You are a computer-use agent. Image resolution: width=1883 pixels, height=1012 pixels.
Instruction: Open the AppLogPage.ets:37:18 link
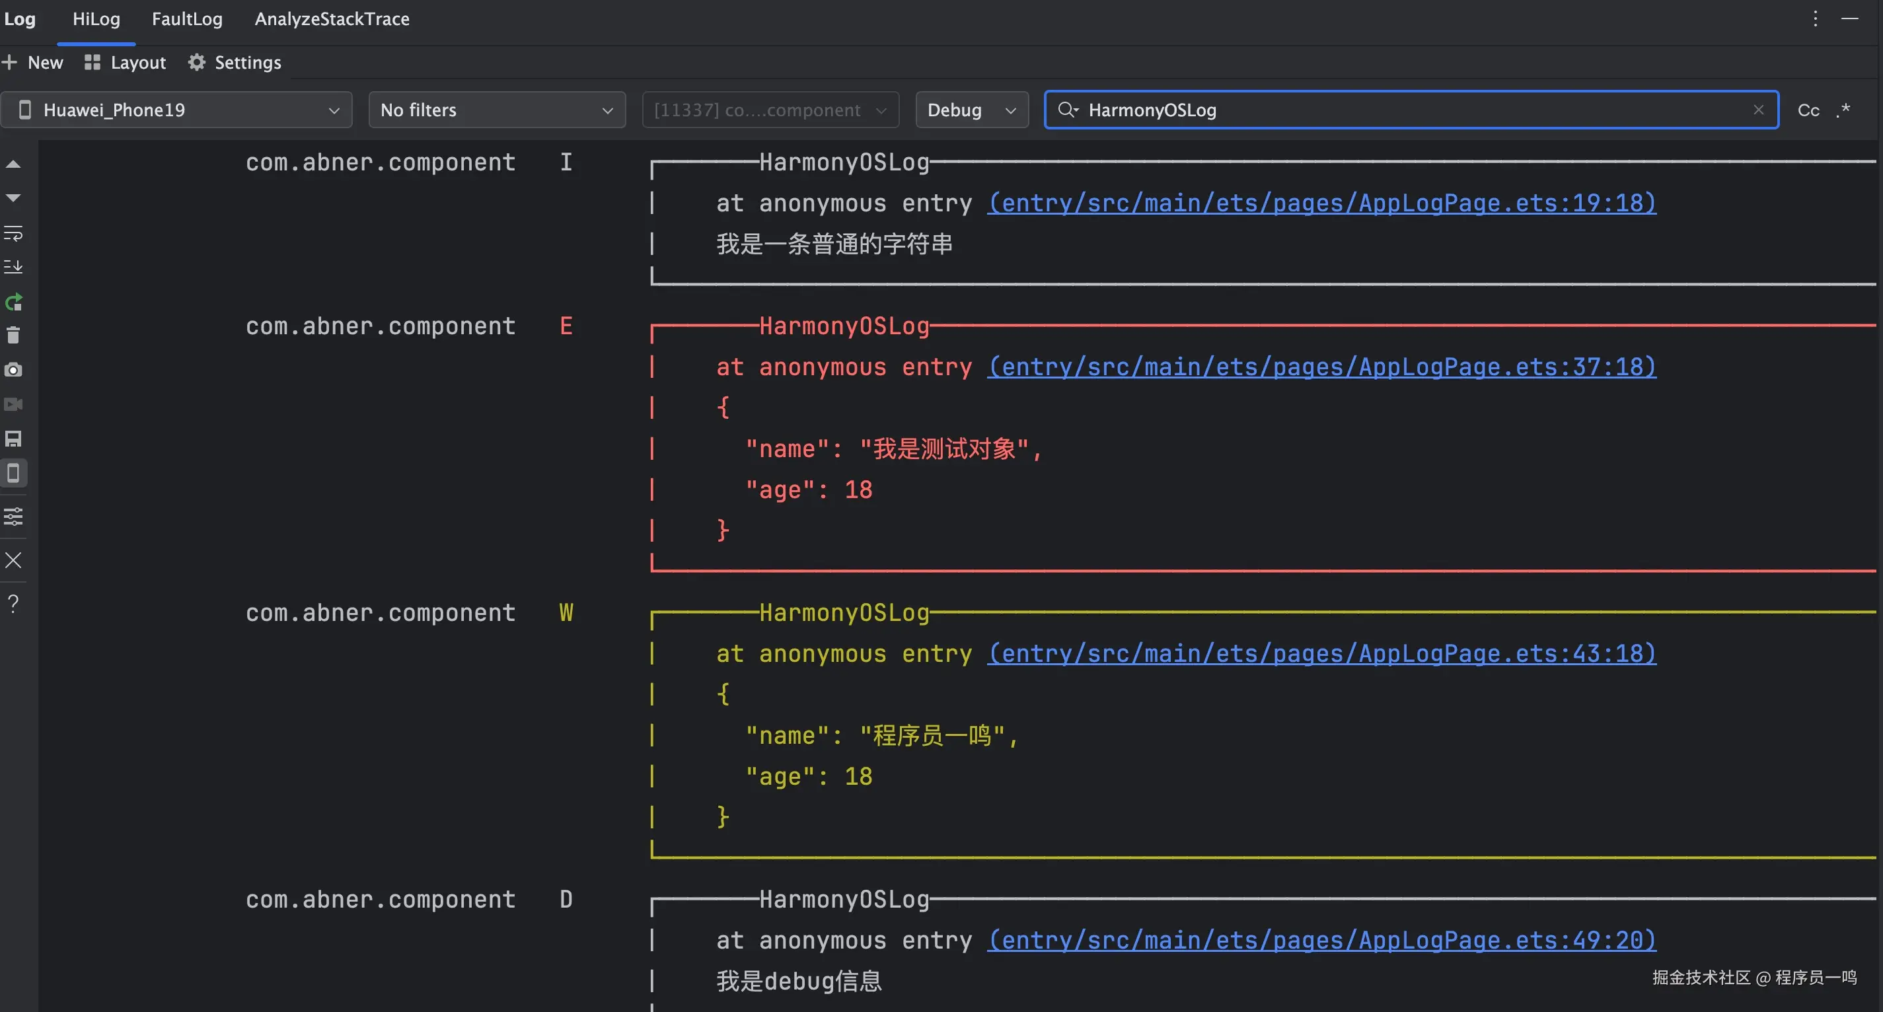click(x=1321, y=366)
